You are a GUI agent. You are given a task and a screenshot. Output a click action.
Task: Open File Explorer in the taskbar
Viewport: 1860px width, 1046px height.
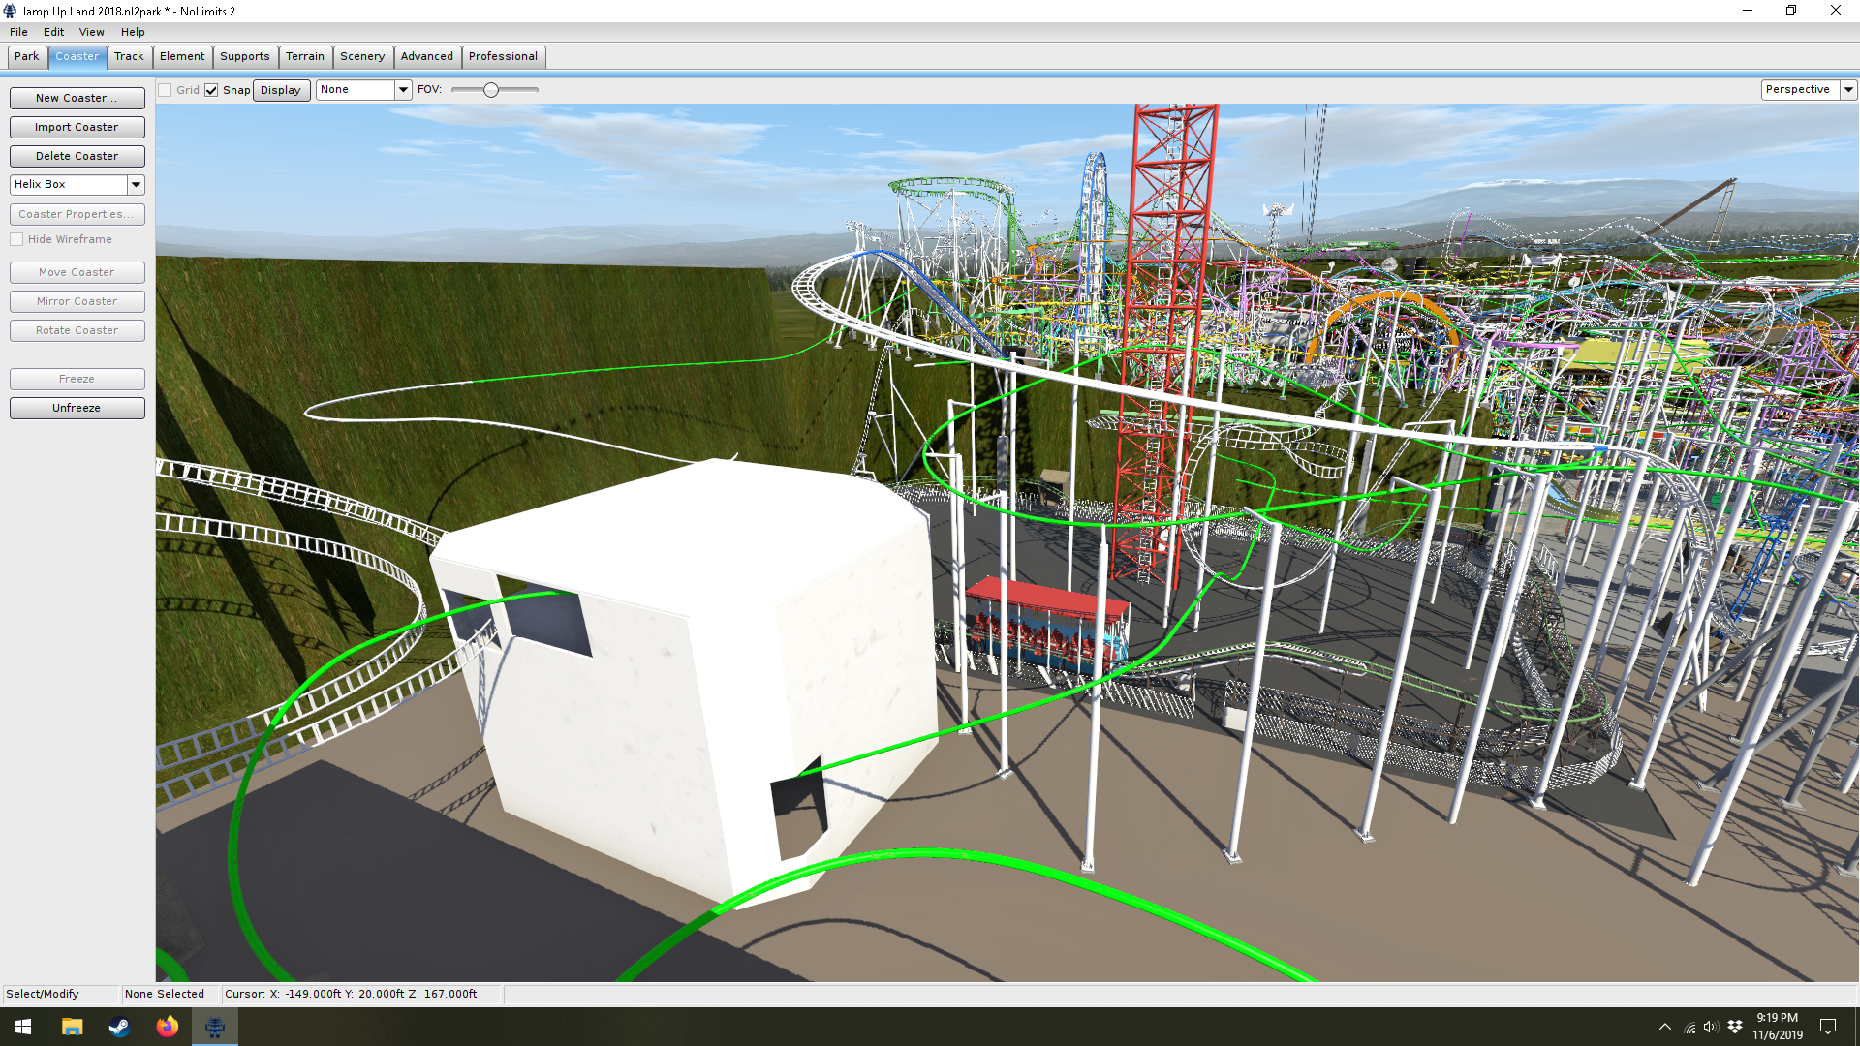tap(72, 1027)
